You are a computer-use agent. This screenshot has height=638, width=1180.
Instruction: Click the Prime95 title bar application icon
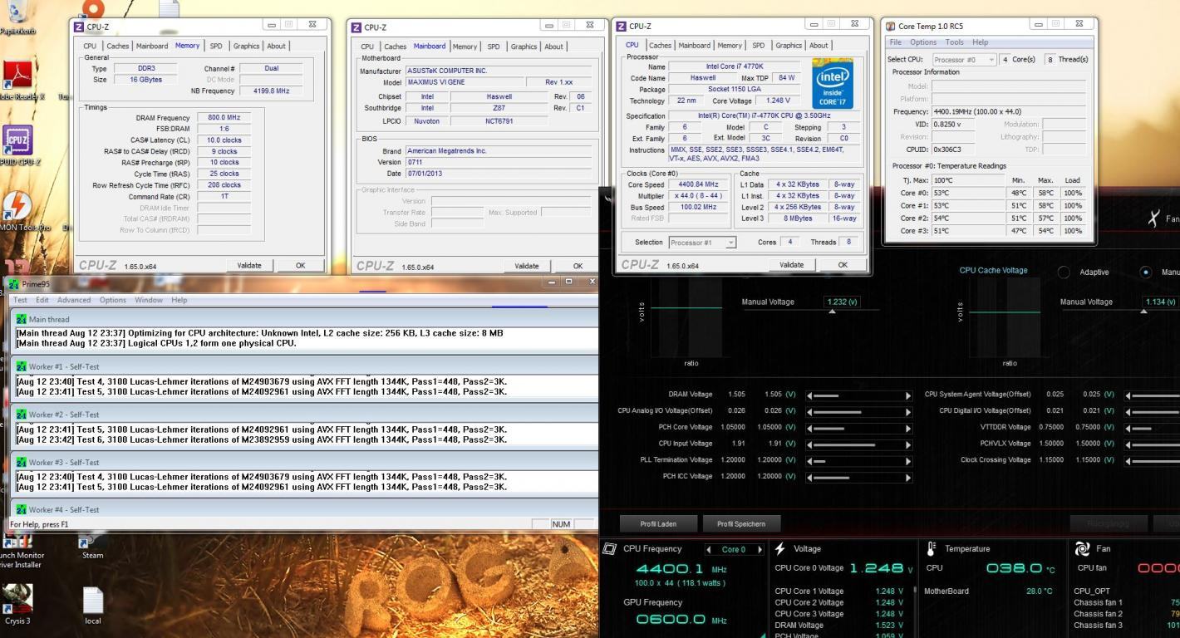13,284
